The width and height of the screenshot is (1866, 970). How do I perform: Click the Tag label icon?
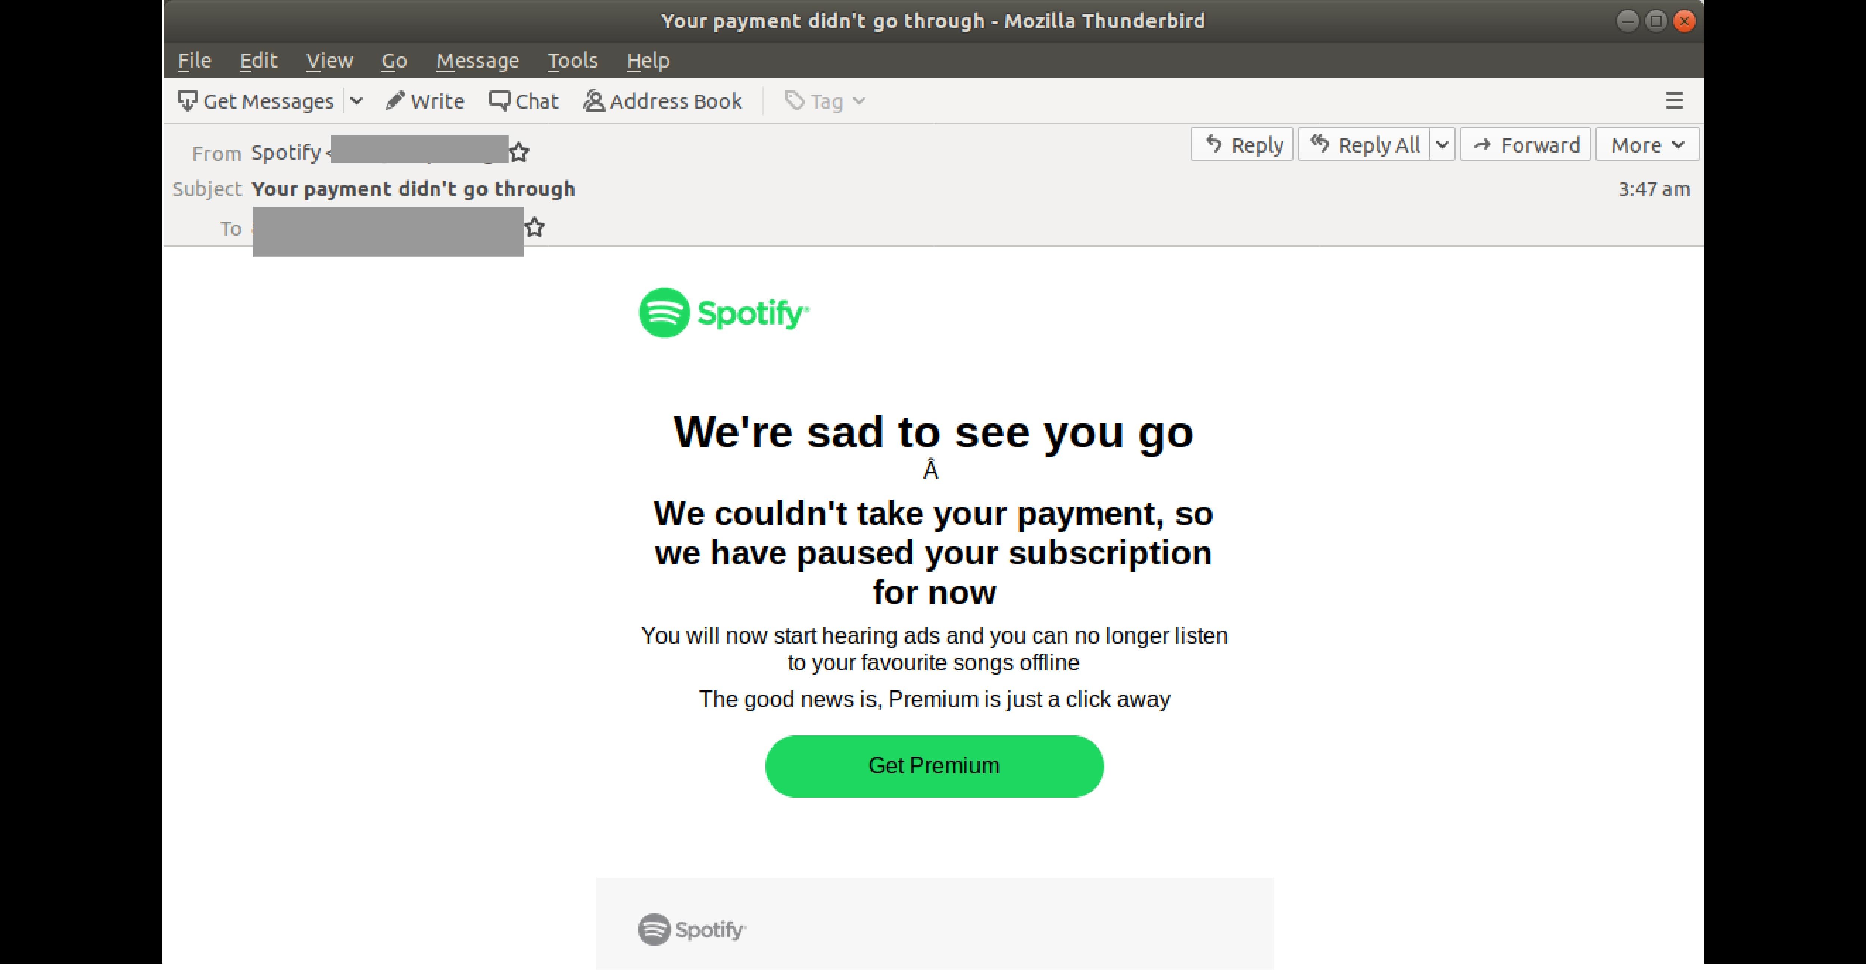795,101
